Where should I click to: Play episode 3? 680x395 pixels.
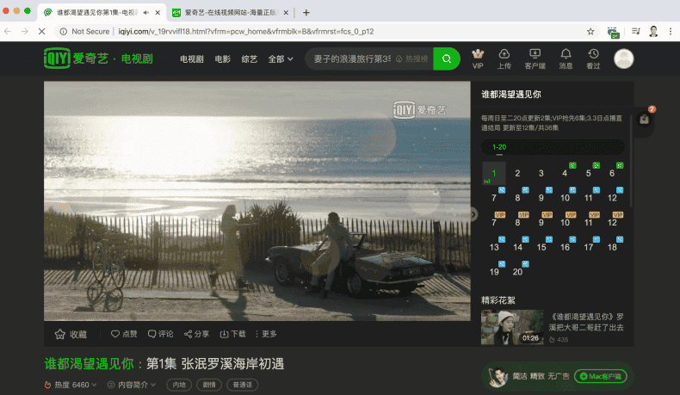pos(541,173)
